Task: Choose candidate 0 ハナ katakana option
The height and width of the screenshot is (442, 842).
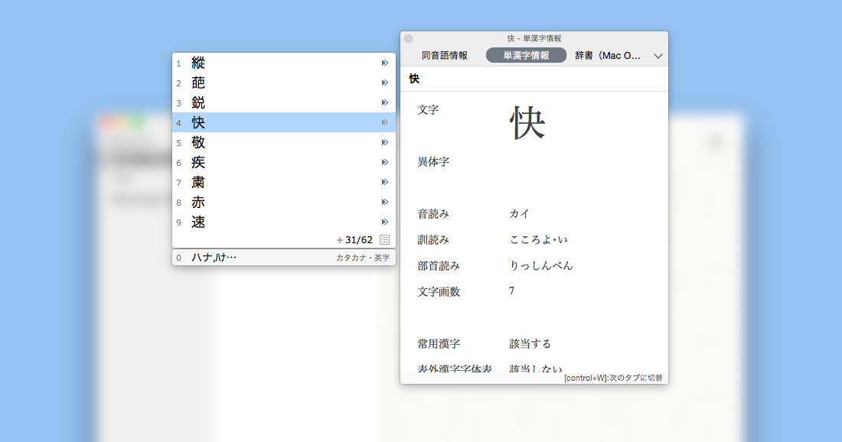Action: click(214, 258)
